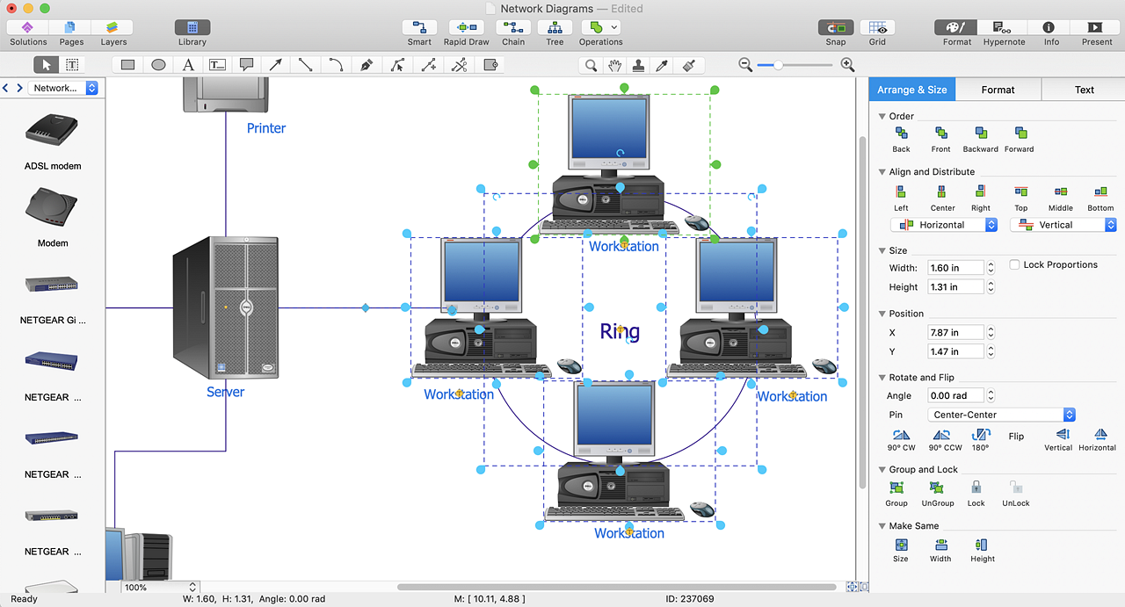Open the Horizontal distribute dropdown
1125x607 pixels.
pyautogui.click(x=944, y=225)
